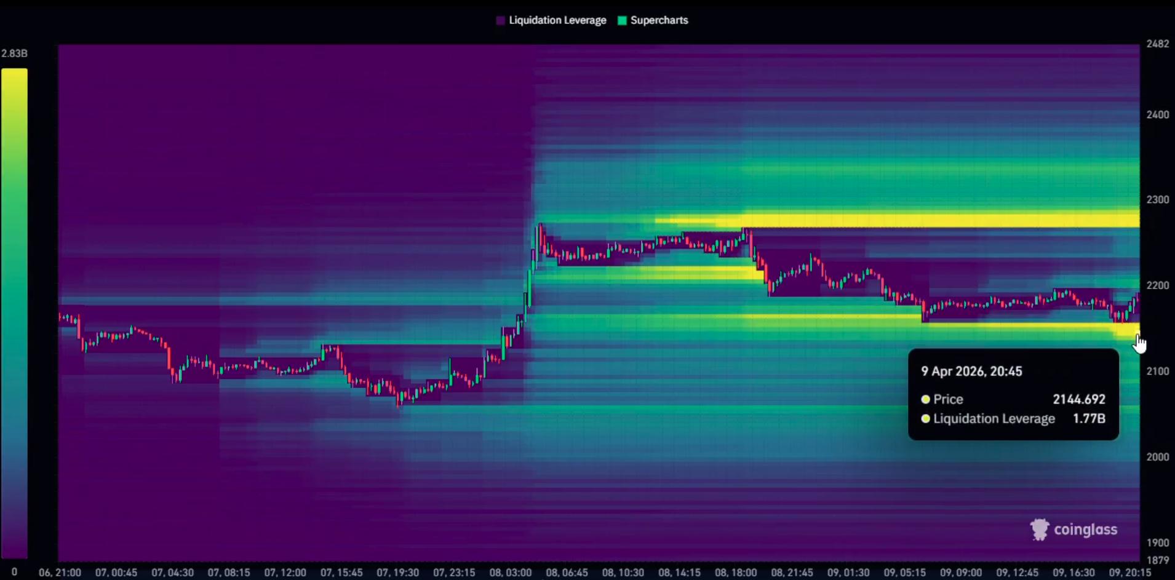
Task: Click the 07, 15:45 time axis label
Action: tap(341, 573)
